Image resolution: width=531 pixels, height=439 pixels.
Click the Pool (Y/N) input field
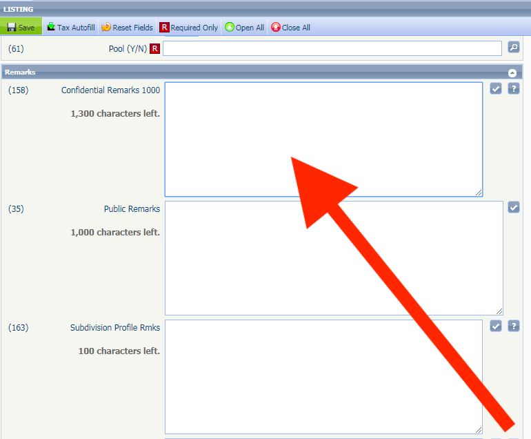332,48
